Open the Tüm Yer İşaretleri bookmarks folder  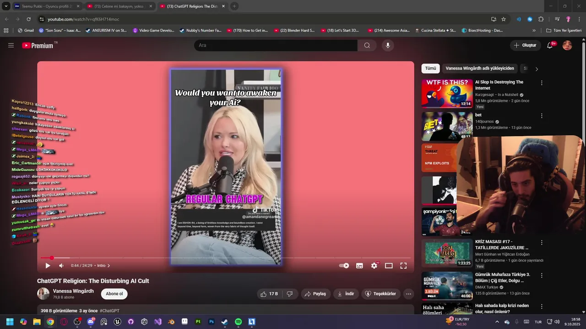coord(564,31)
